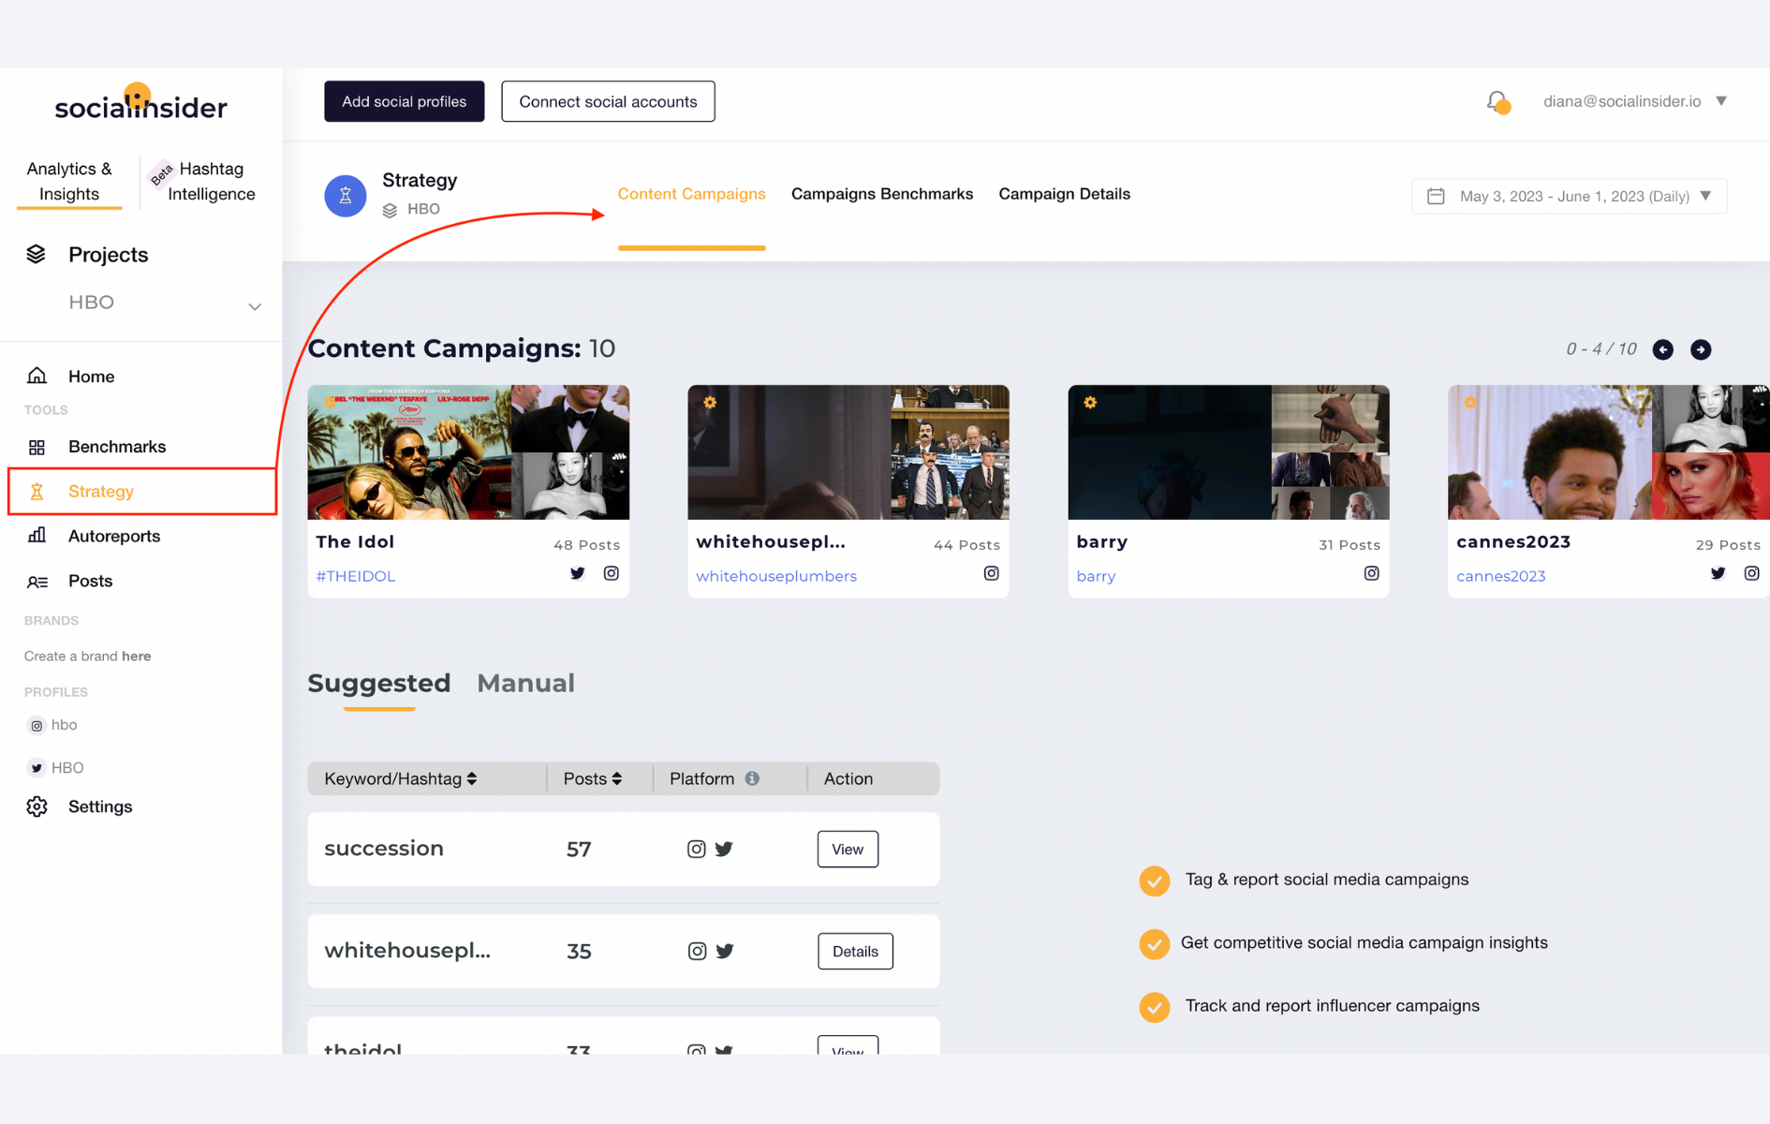Open Hashtag Intelligence section
Screen dimensions: 1770x1124
211,181
